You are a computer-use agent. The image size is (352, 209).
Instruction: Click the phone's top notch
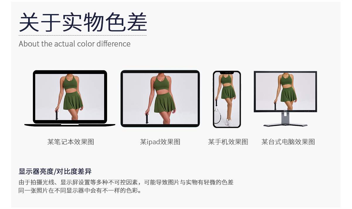(x=227, y=73)
